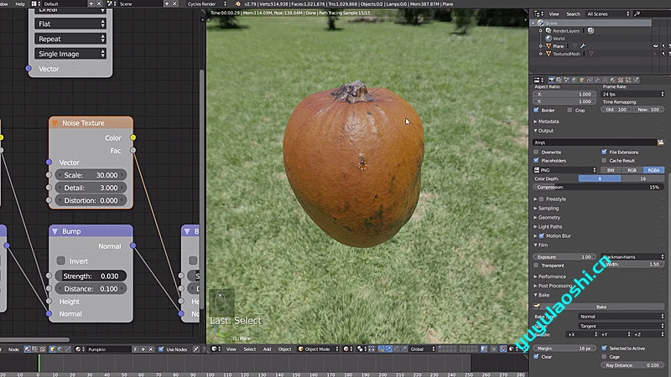Check the Invert box on Bump node
This screenshot has width=671, height=377.
click(61, 261)
